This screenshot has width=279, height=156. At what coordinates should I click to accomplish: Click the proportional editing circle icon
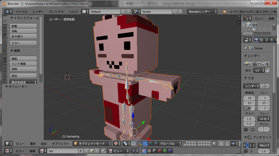click(x=221, y=143)
